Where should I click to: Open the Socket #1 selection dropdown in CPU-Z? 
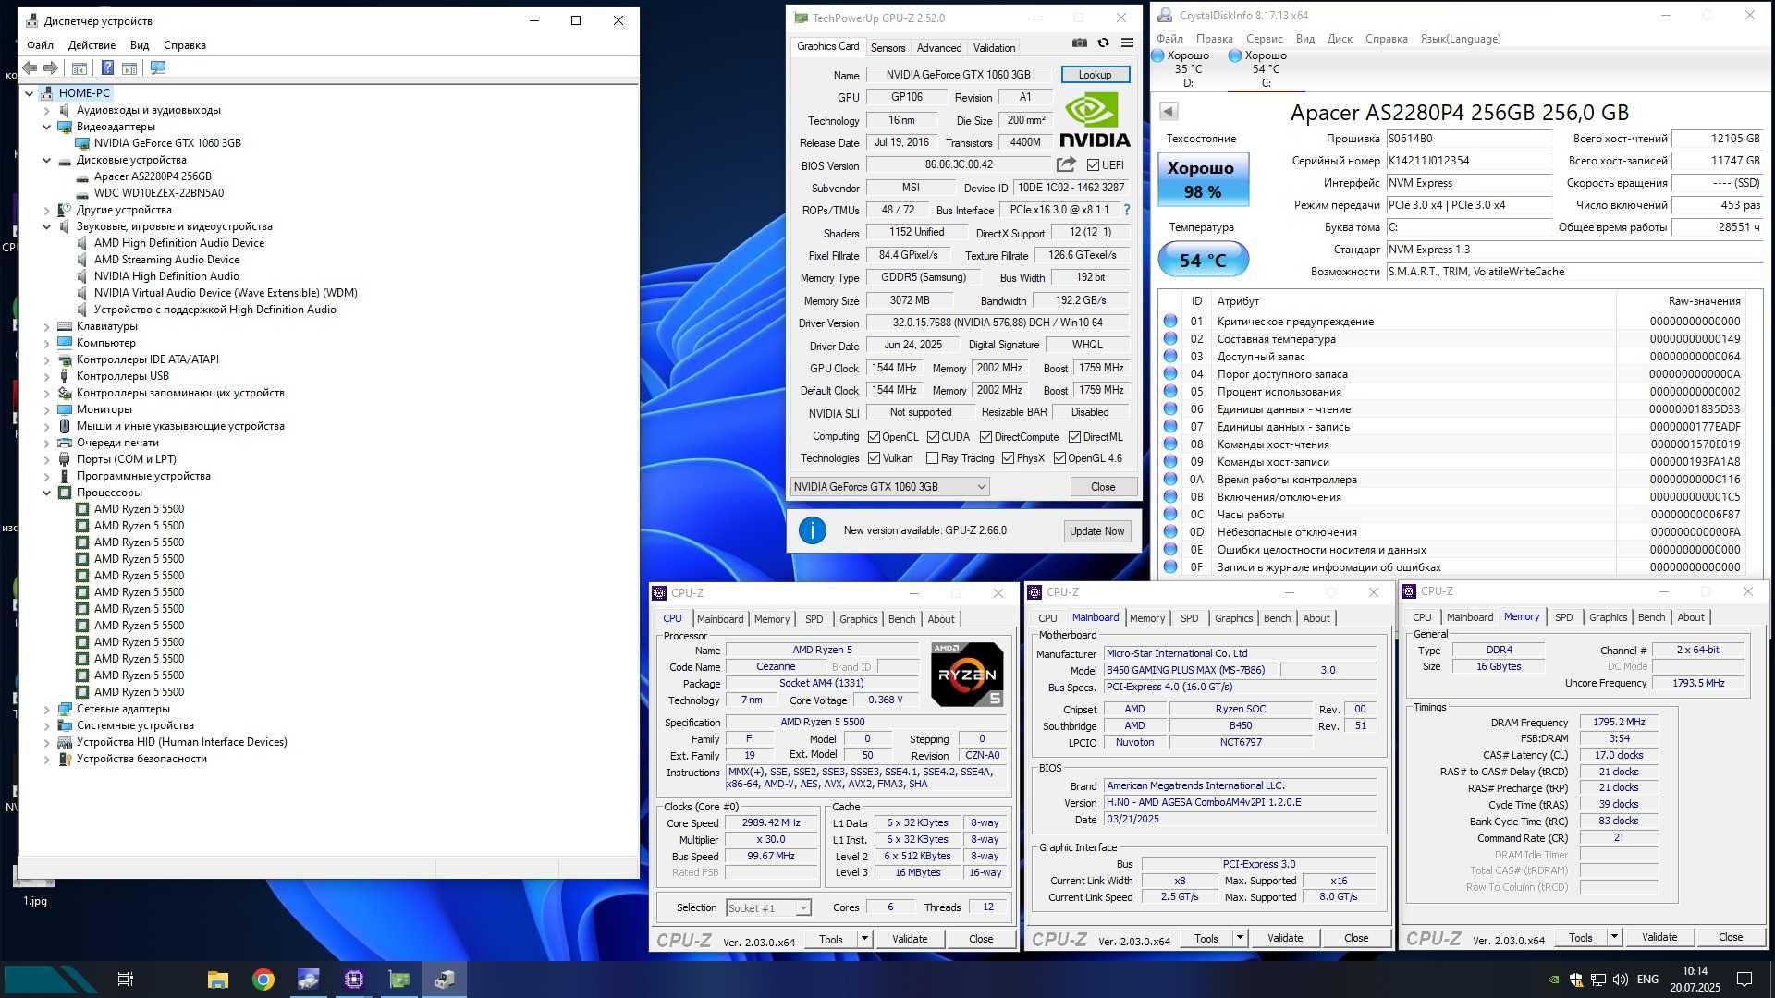[x=768, y=908]
